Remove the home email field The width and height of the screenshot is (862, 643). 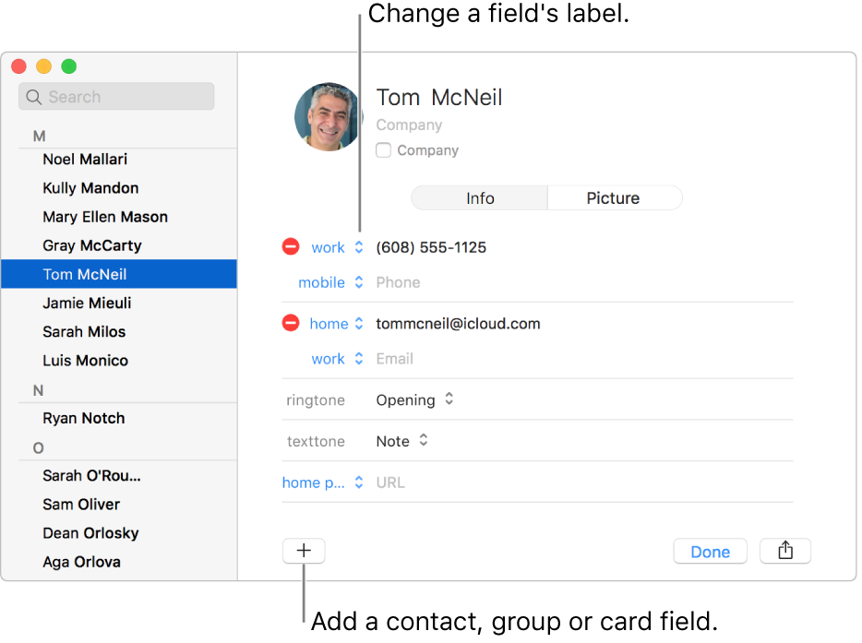(x=291, y=323)
